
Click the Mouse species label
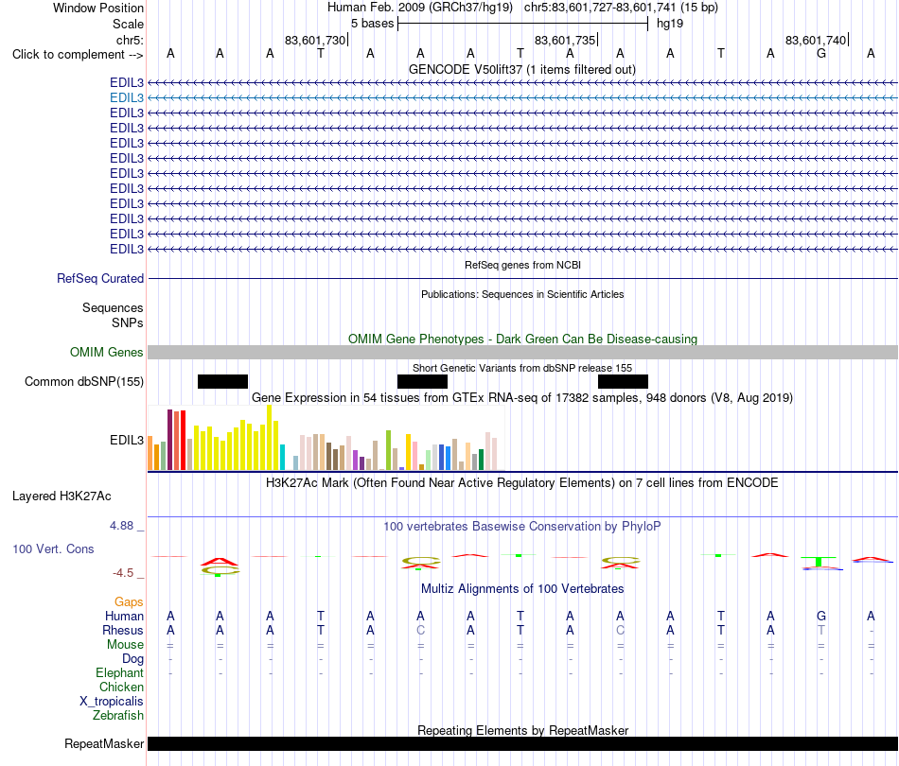pyautogui.click(x=125, y=645)
